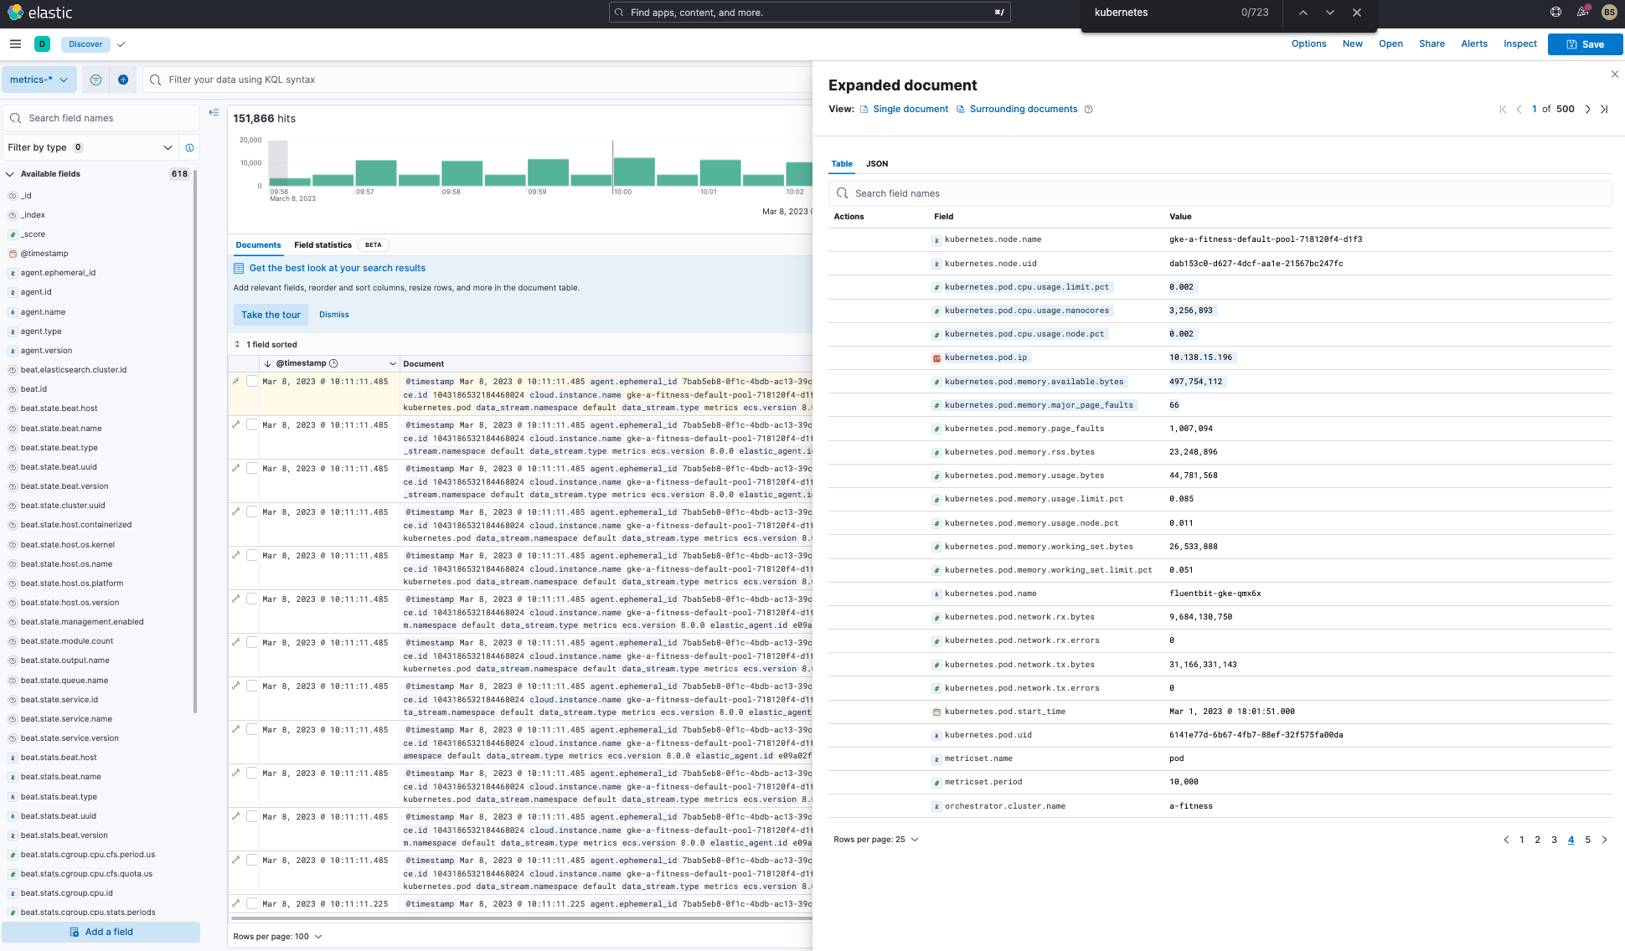Image resolution: width=1625 pixels, height=951 pixels.
Task: Select the checkbox of the eighth document row
Action: (251, 686)
